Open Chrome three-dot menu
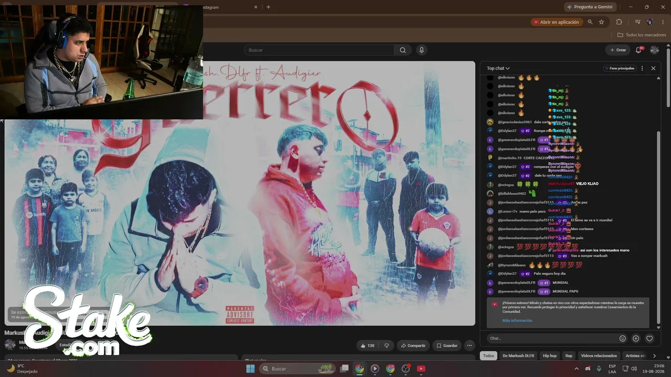 663,22
